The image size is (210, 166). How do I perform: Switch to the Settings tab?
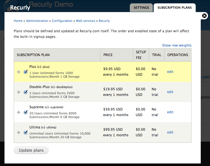coord(141,8)
